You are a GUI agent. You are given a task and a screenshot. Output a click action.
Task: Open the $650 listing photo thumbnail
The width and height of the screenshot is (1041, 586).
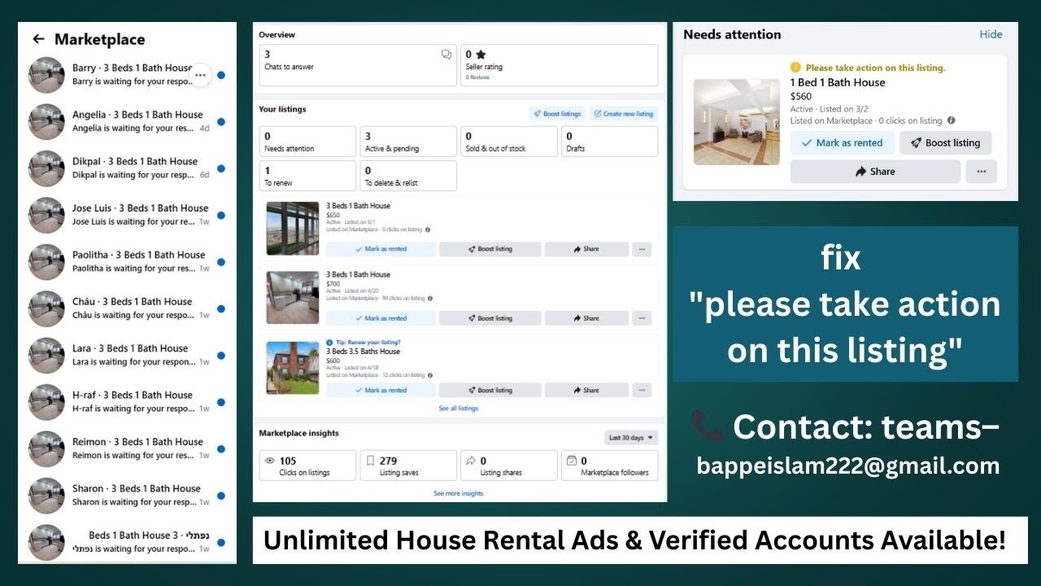click(293, 229)
